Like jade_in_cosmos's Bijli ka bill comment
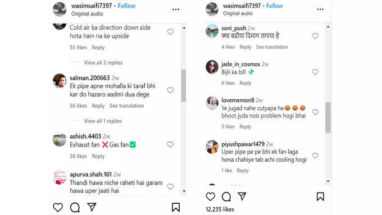 (315, 72)
